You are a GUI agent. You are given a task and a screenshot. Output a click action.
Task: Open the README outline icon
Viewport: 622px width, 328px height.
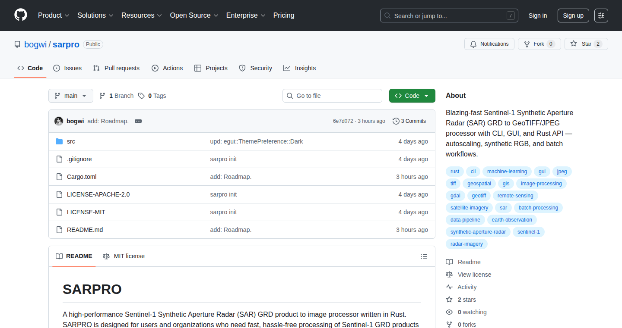(424, 256)
